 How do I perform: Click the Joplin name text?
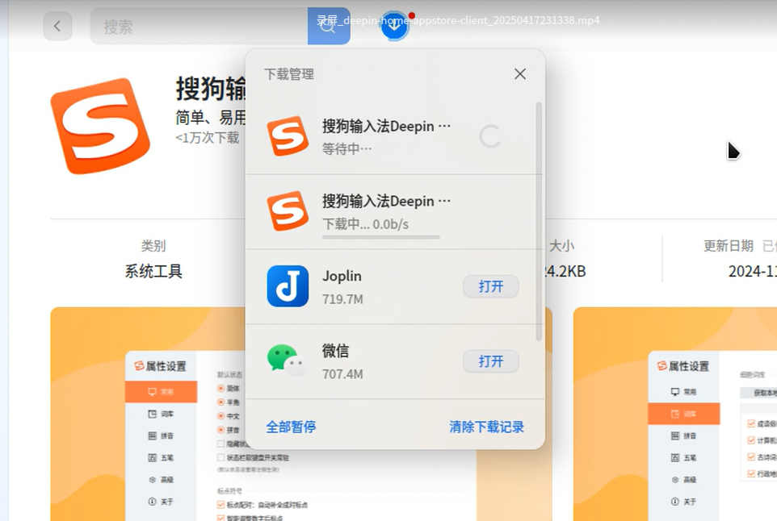342,276
